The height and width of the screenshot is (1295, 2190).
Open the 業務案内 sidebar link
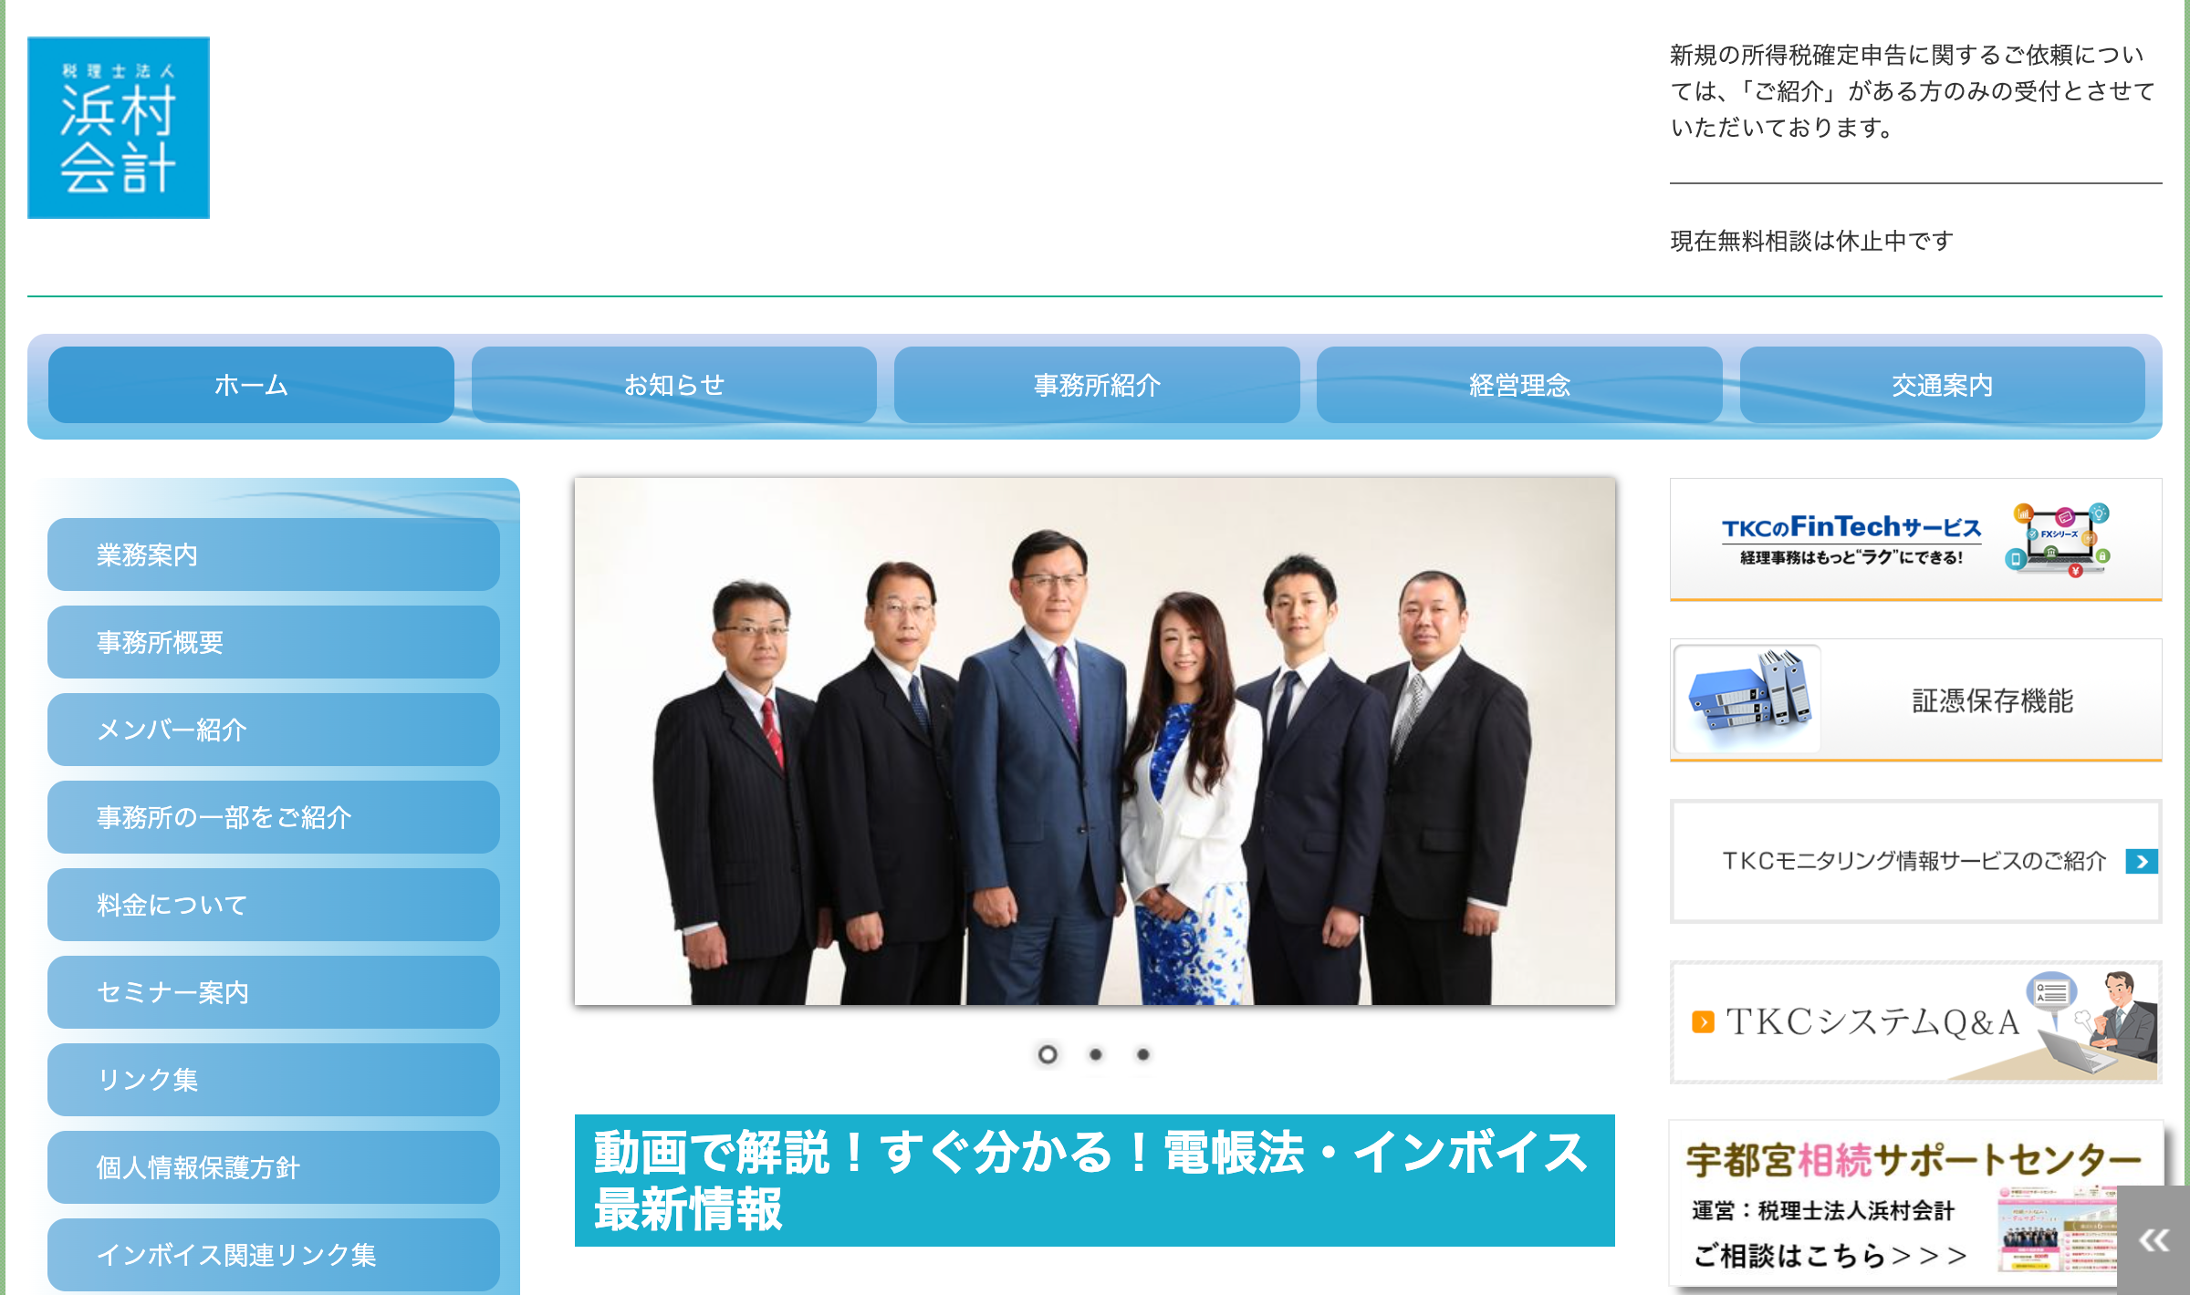273,554
